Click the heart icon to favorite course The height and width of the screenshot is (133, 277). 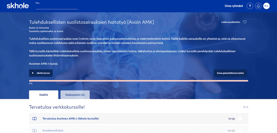[245, 22]
